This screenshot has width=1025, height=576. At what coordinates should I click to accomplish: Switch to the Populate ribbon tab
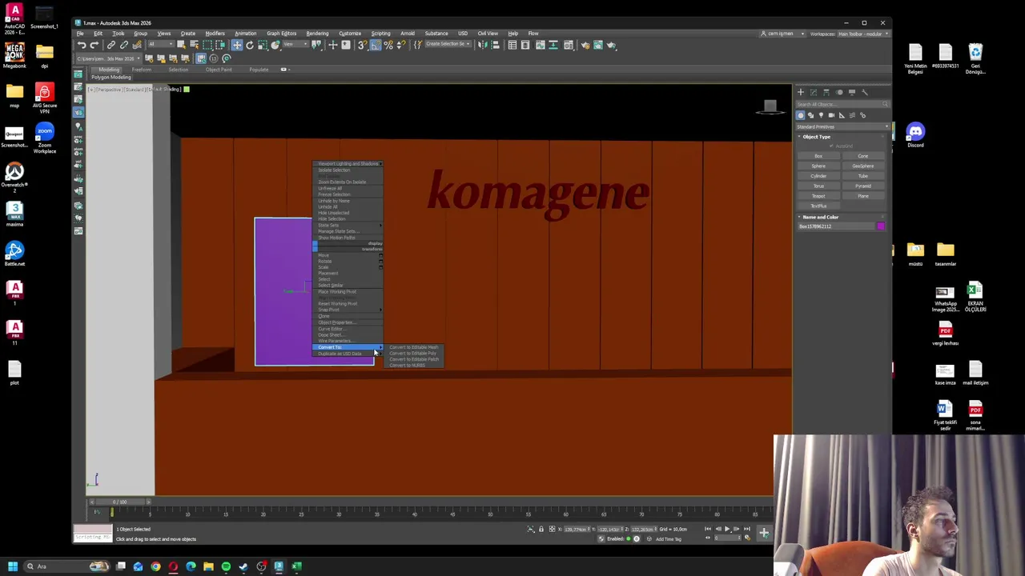tap(259, 70)
